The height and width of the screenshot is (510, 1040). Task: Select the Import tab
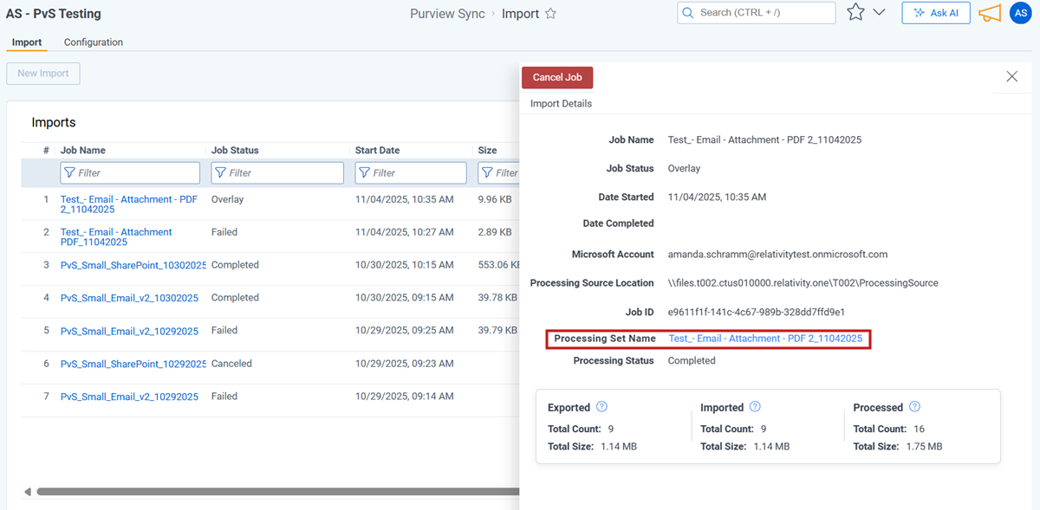point(27,42)
